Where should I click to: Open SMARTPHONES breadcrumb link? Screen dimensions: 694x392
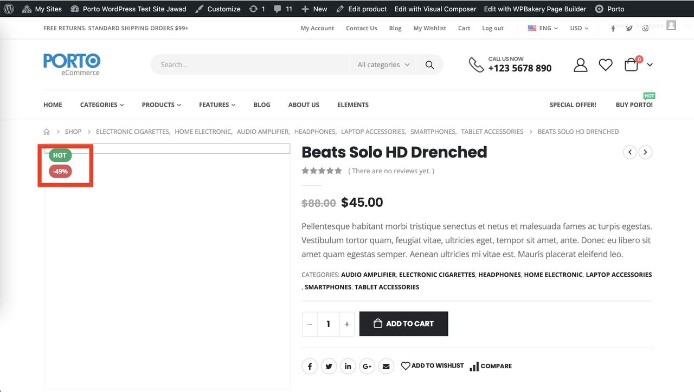click(433, 132)
